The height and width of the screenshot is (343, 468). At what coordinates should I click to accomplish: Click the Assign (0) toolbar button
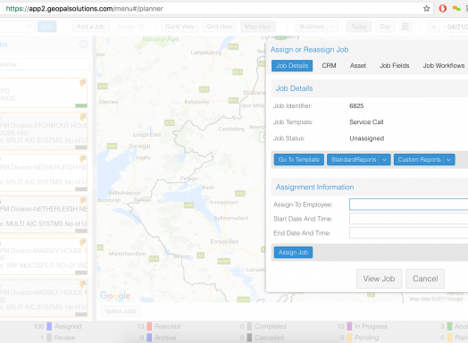click(x=130, y=27)
